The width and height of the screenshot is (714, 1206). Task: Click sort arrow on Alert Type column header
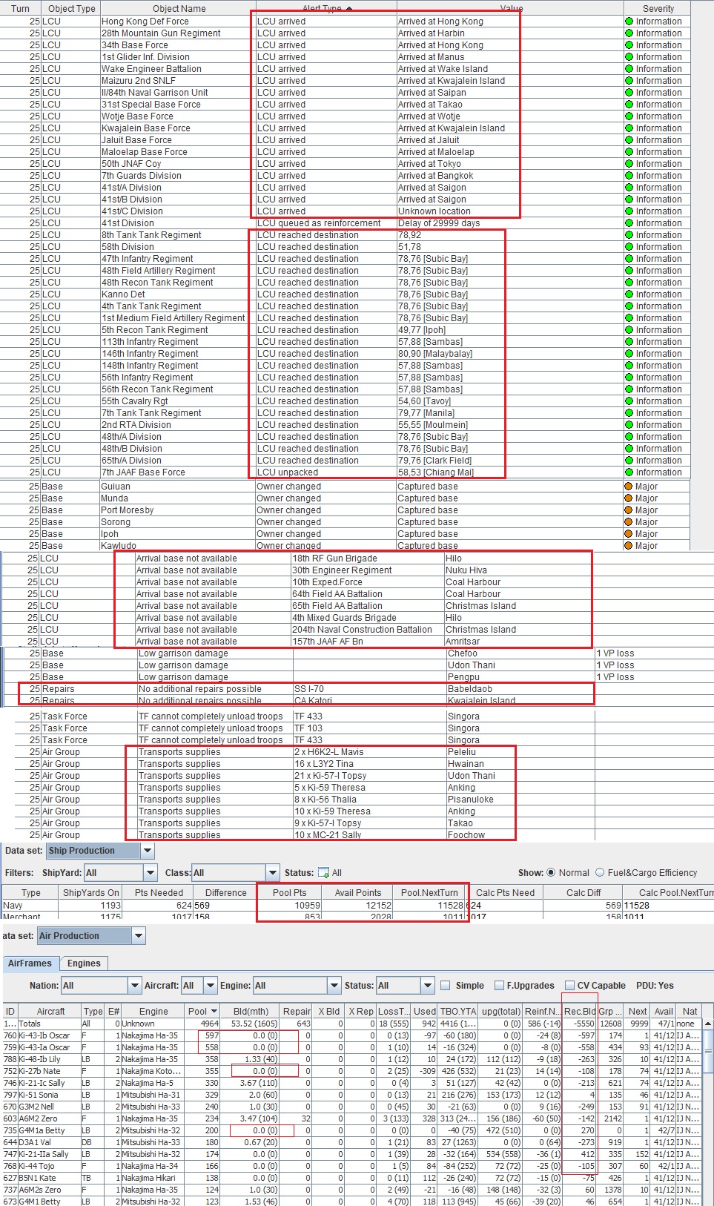[349, 9]
